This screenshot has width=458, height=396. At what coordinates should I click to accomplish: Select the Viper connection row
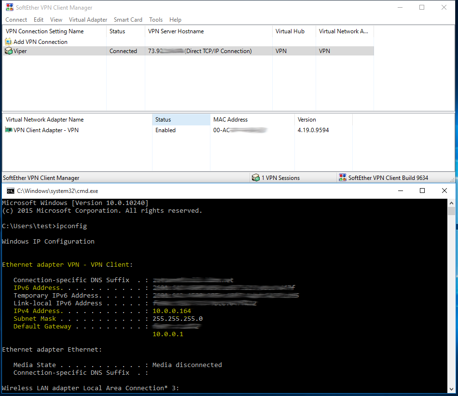[x=188, y=51]
